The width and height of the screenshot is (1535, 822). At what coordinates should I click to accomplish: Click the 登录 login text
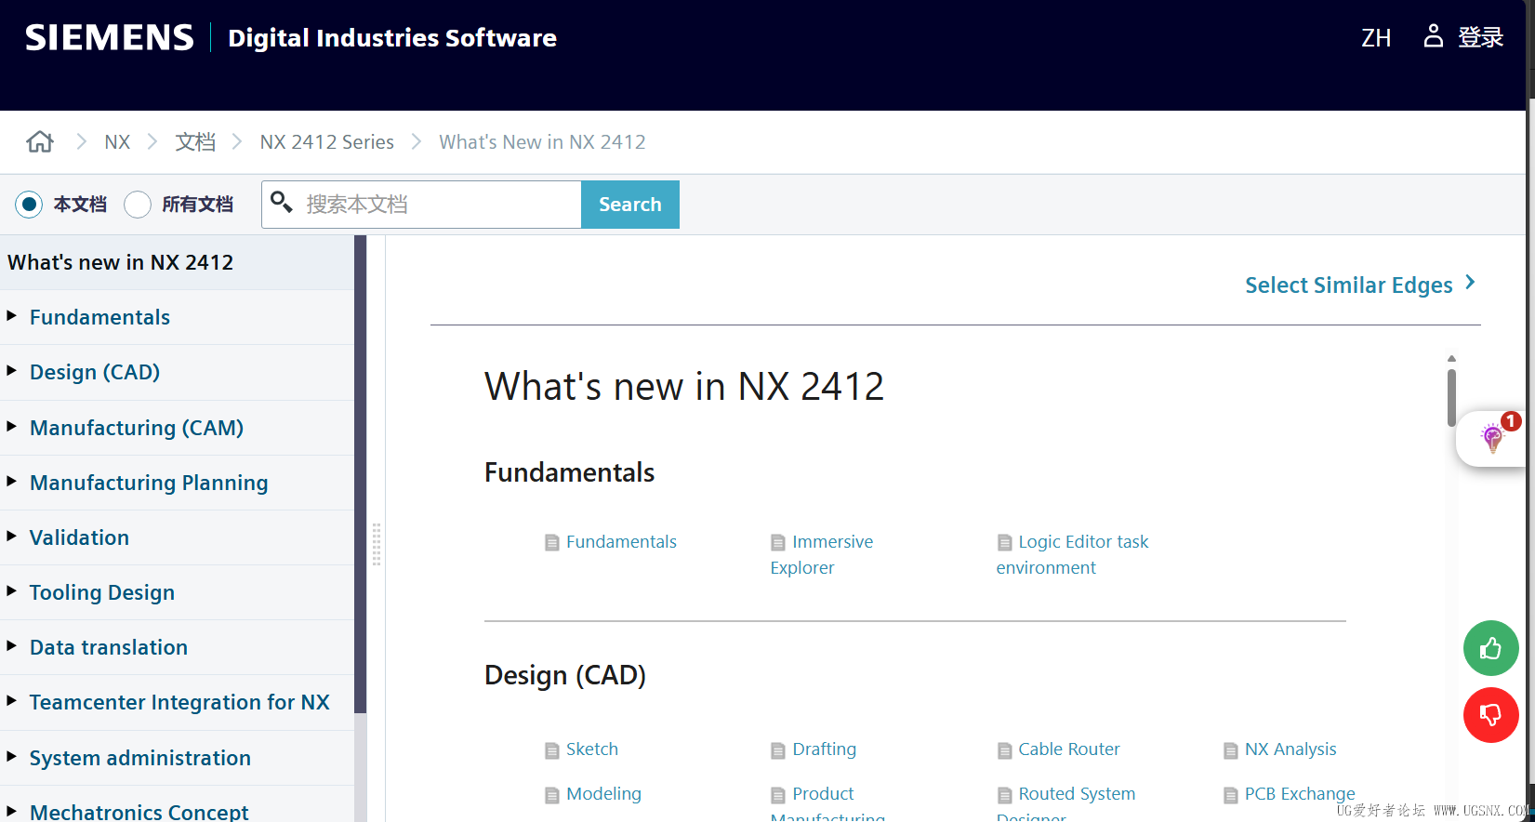[x=1480, y=37]
